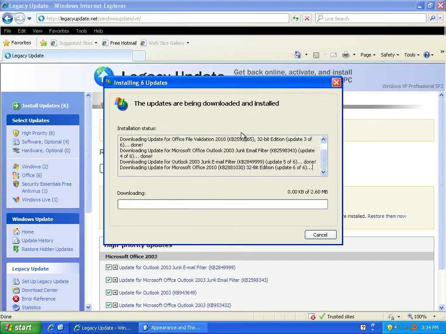This screenshot has height=334, width=446.
Task: Click the Error Reference red X icon
Action: coord(16,299)
